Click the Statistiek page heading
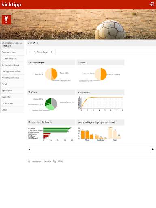This screenshot has width=156, height=208. coord(33,43)
